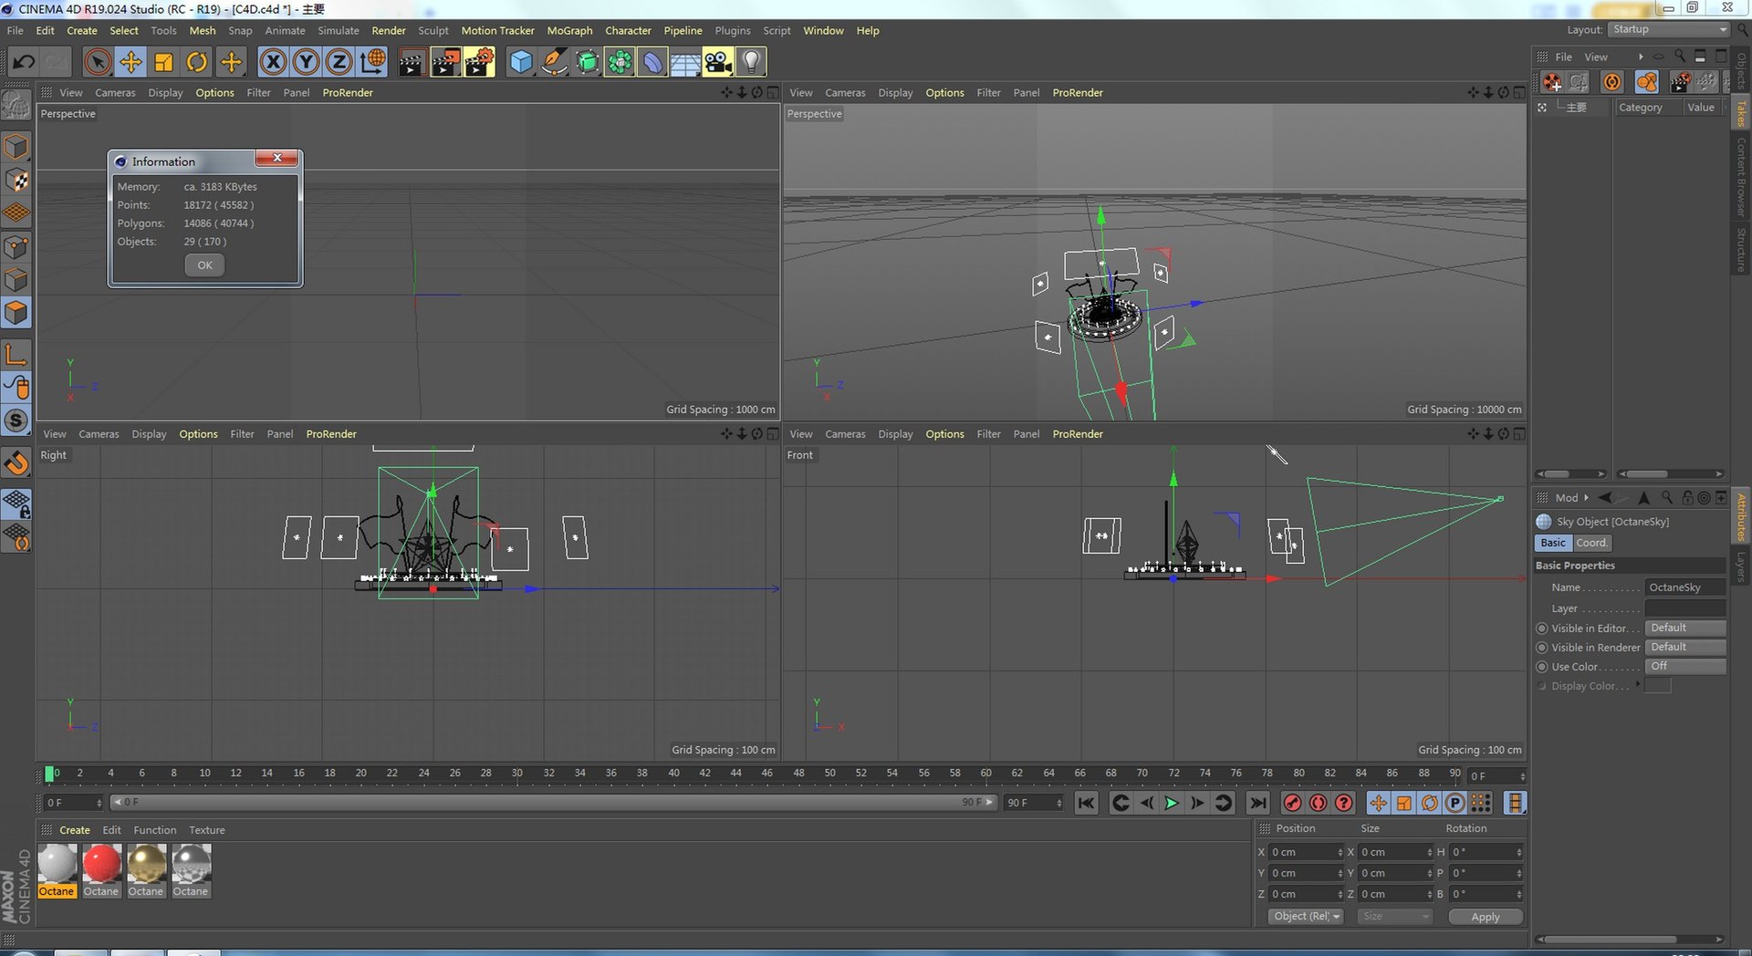
Task: Click Coordinate System toggle icon
Action: pos(372,62)
